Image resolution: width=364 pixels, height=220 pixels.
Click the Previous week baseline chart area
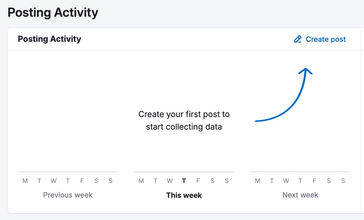click(68, 171)
